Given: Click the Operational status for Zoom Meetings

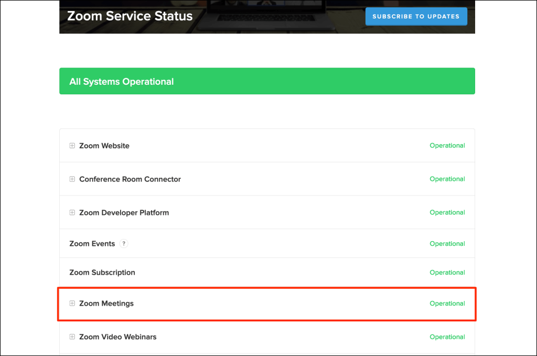Looking at the screenshot, I should click(x=447, y=304).
